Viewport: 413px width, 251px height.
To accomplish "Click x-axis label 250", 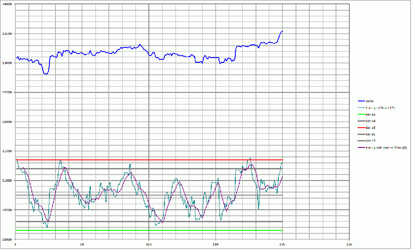I will (349, 244).
